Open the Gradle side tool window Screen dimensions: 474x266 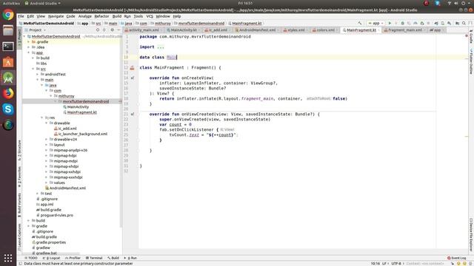(x=471, y=36)
